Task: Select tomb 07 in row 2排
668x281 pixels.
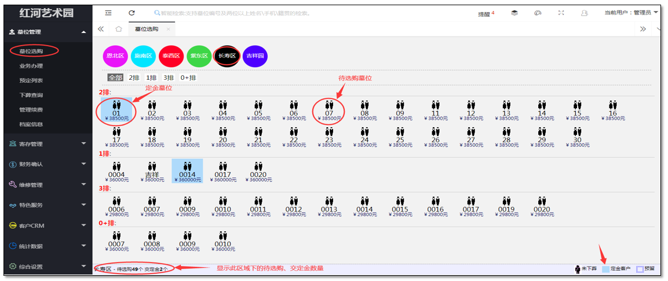Action: pos(329,110)
